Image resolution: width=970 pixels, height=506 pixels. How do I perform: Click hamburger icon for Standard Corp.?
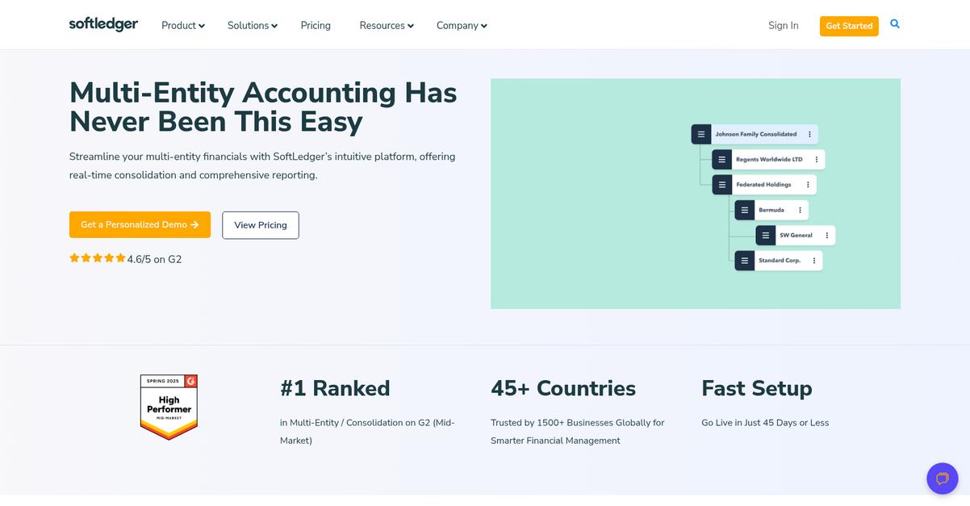744,261
